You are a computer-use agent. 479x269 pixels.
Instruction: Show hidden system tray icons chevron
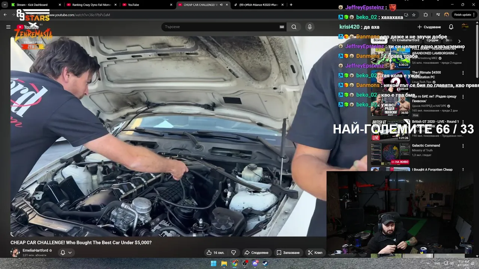click(428, 263)
